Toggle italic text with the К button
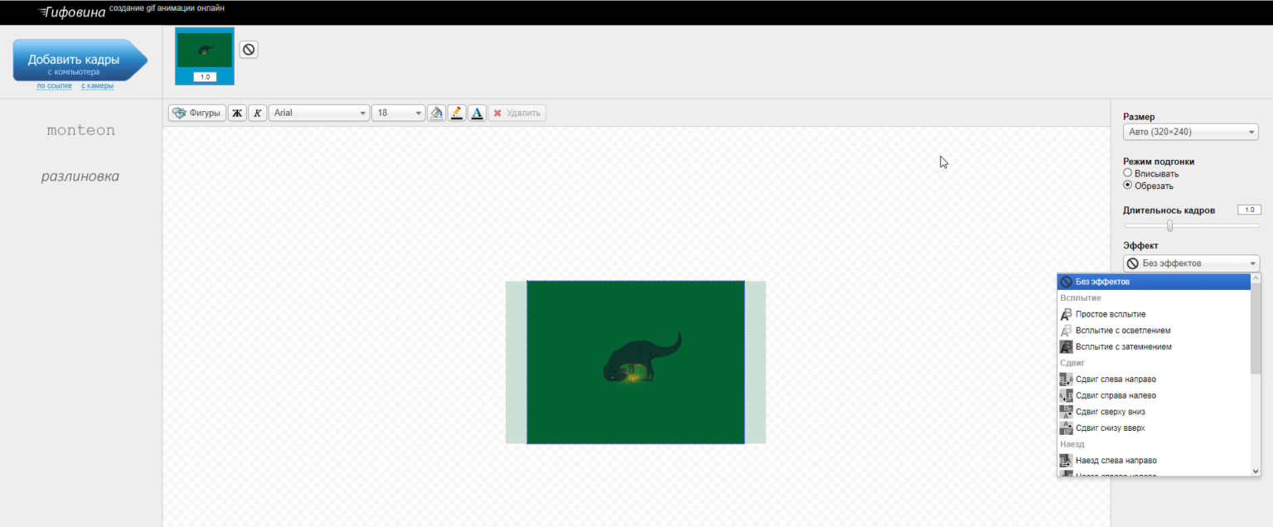 pyautogui.click(x=258, y=113)
